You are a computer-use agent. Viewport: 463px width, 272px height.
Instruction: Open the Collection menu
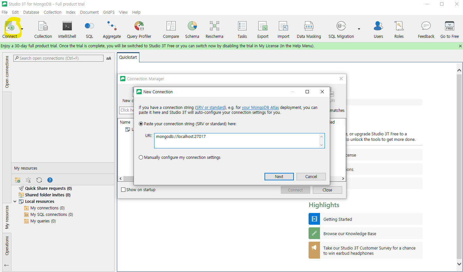(x=53, y=12)
